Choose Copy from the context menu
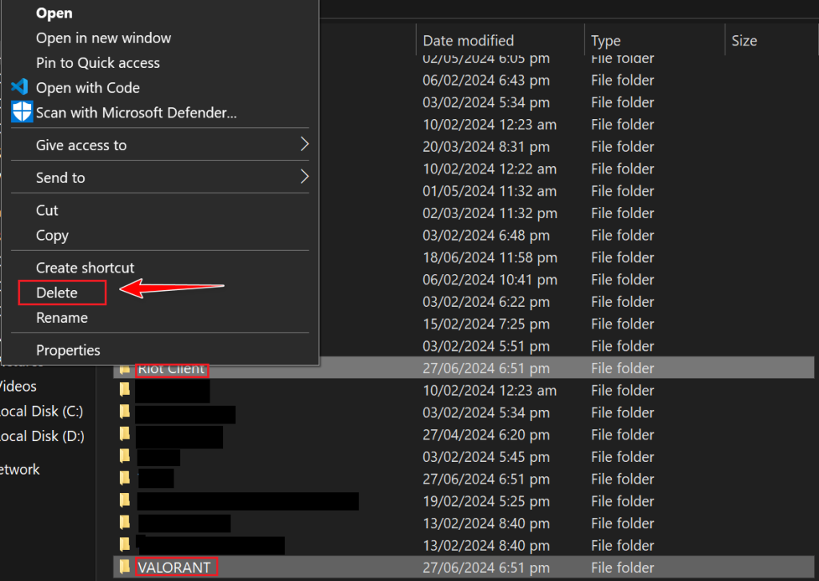819x581 pixels. point(52,236)
